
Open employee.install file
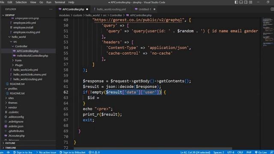[x=23, y=27]
